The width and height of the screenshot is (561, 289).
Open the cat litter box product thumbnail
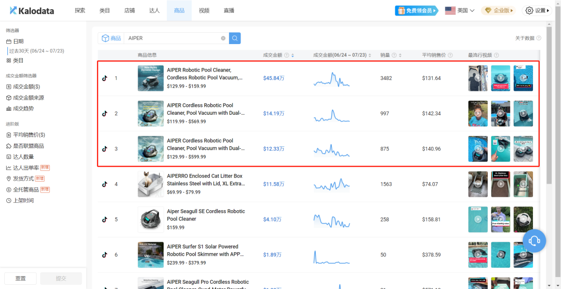151,184
